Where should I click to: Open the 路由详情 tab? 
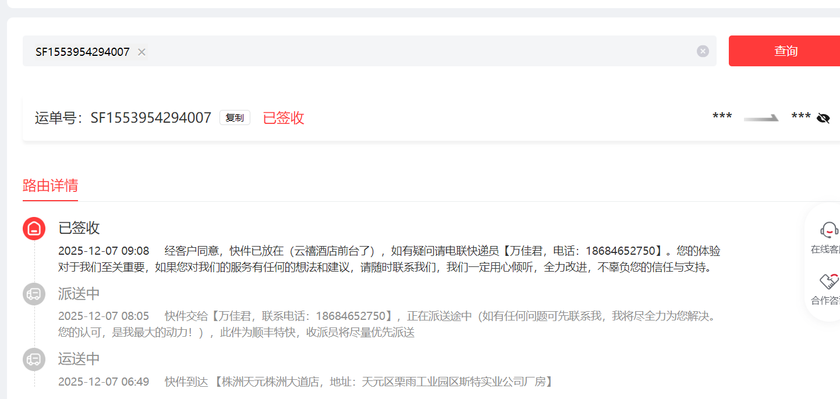click(x=50, y=186)
